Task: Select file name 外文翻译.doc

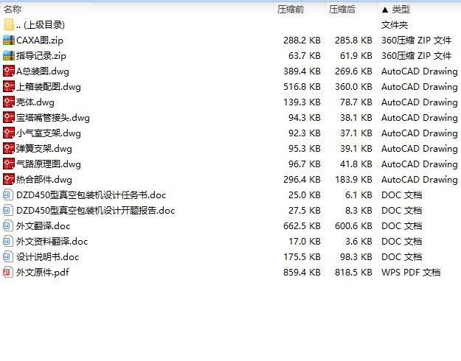Action: point(44,226)
